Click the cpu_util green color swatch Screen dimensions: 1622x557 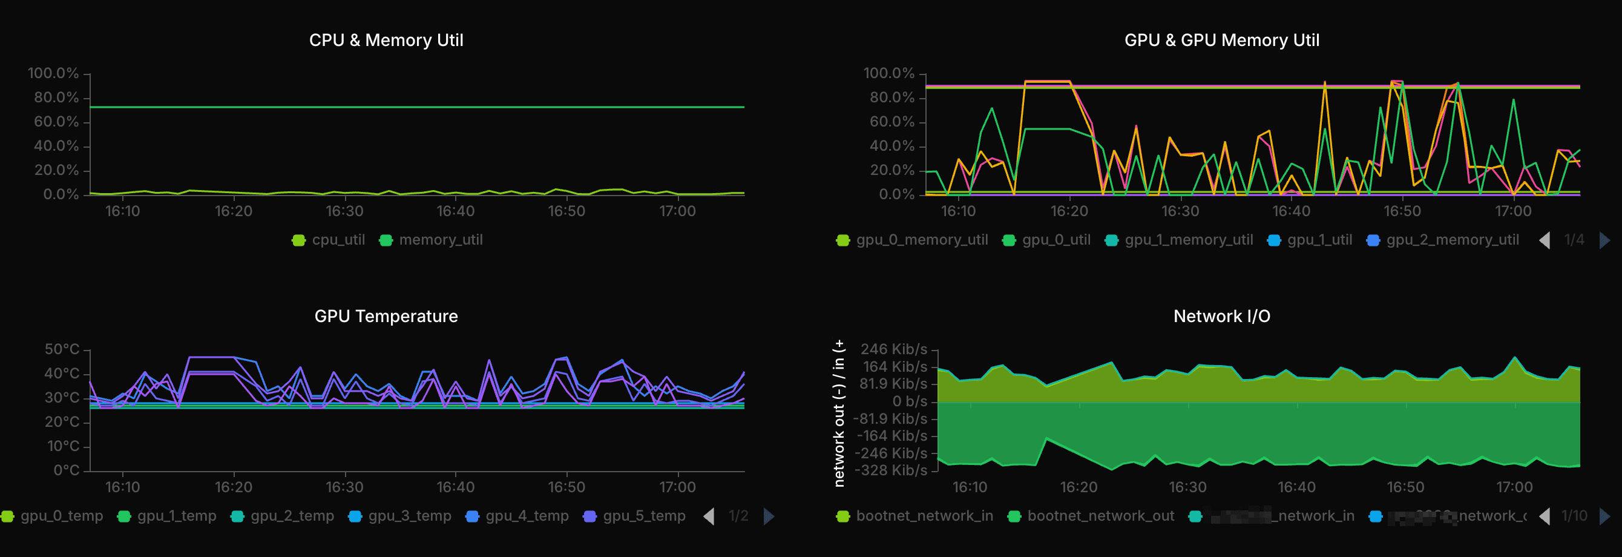[298, 240]
